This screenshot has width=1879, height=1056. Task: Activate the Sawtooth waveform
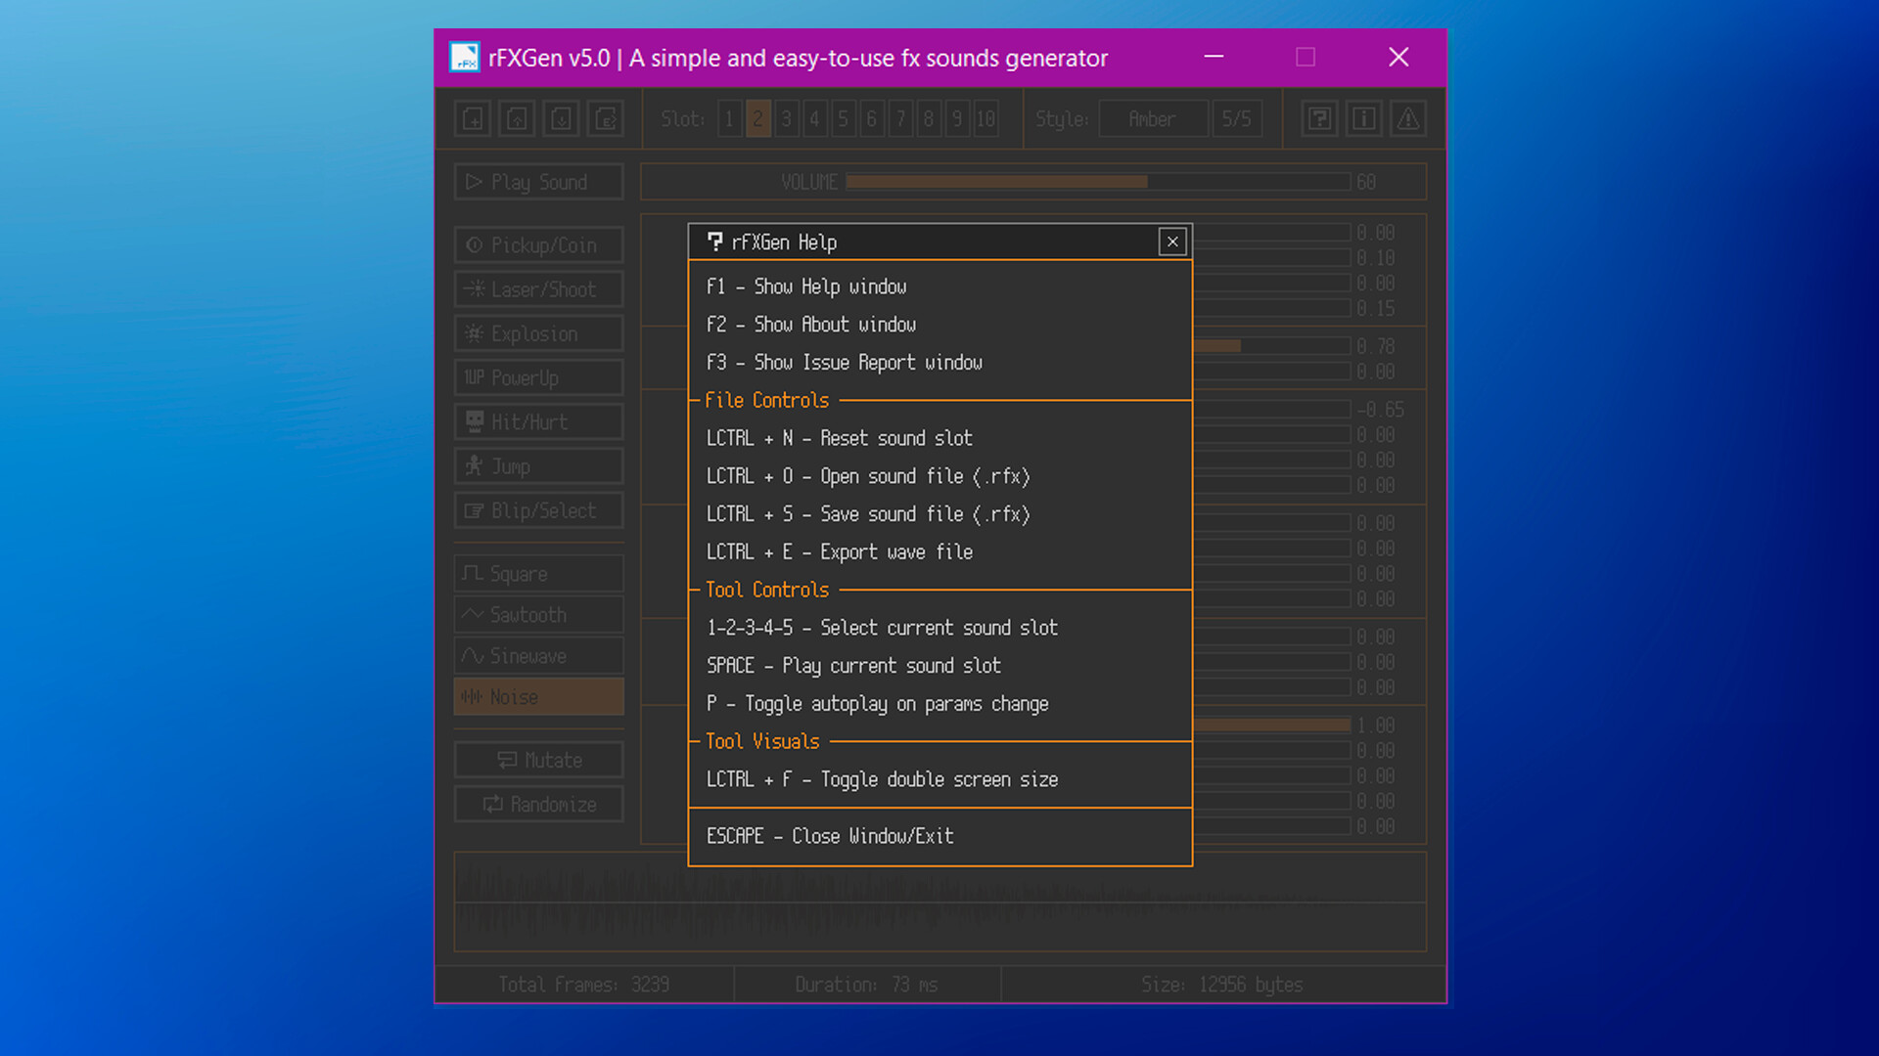(537, 614)
